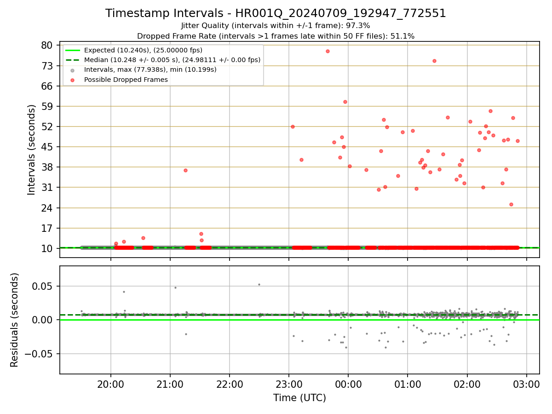Screen dimensions: 552x414
Task: Click the '23:00' x-axis tick label
Action: [x=289, y=385]
